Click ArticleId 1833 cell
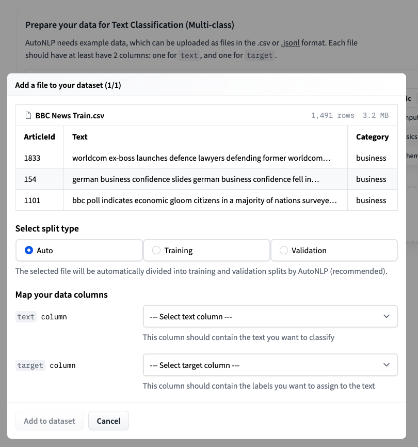418x447 pixels. click(x=32, y=158)
